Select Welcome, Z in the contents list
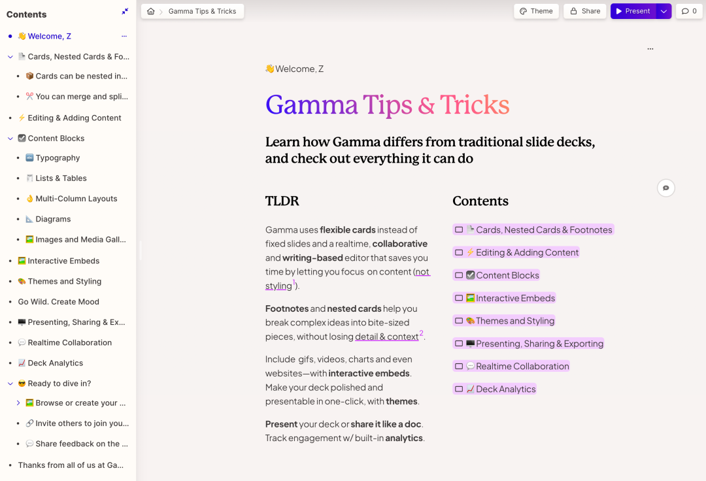Screen dimensions: 706x481 point(44,36)
